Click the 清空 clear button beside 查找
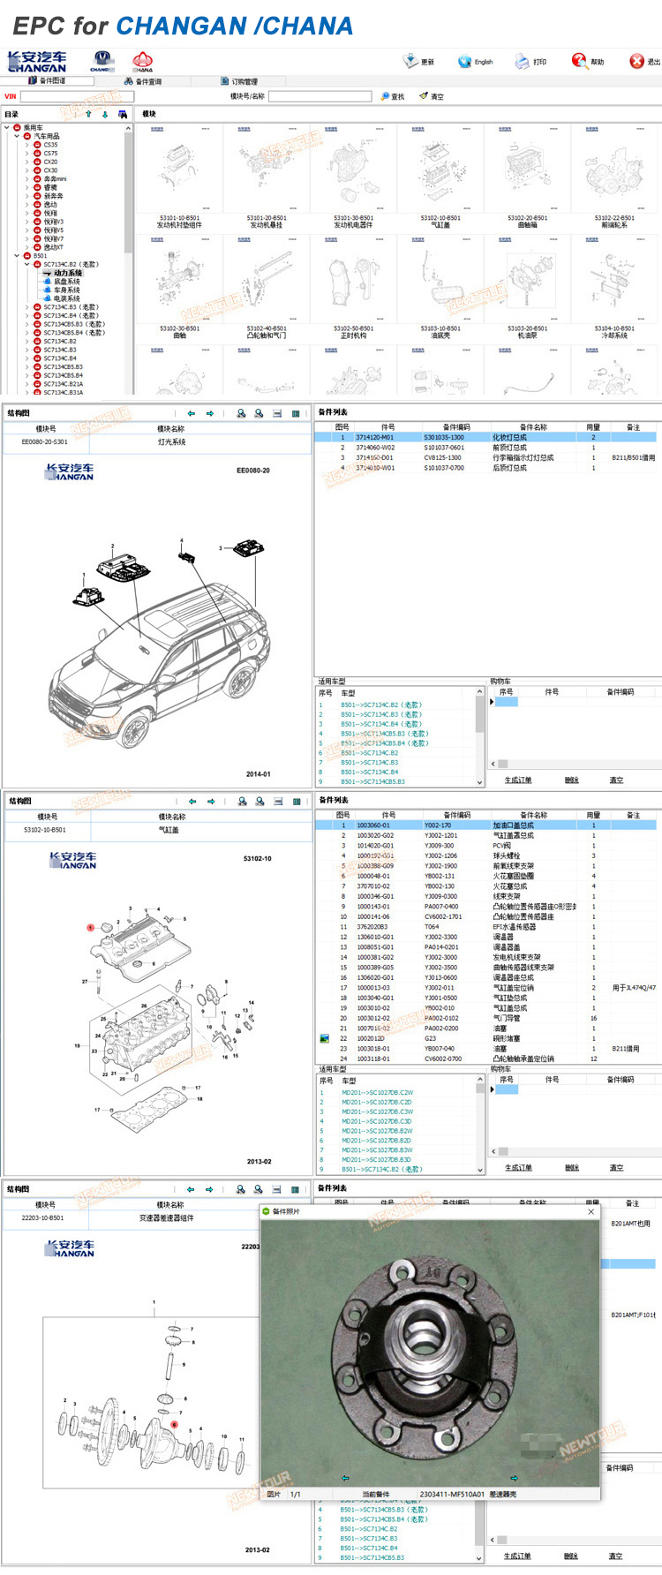This screenshot has width=662, height=1575. tap(432, 96)
